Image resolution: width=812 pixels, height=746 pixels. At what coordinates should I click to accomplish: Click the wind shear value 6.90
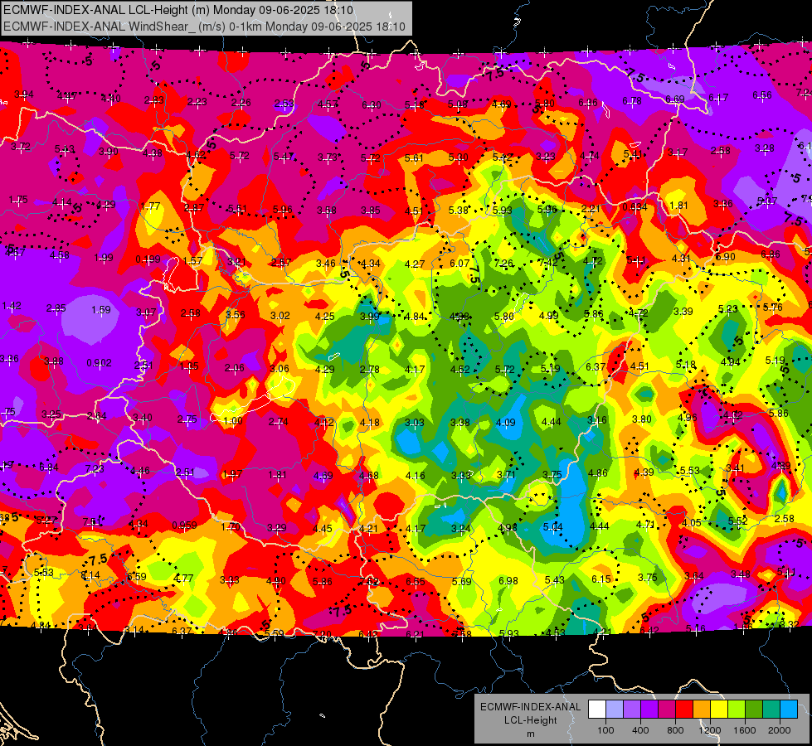[726, 257]
